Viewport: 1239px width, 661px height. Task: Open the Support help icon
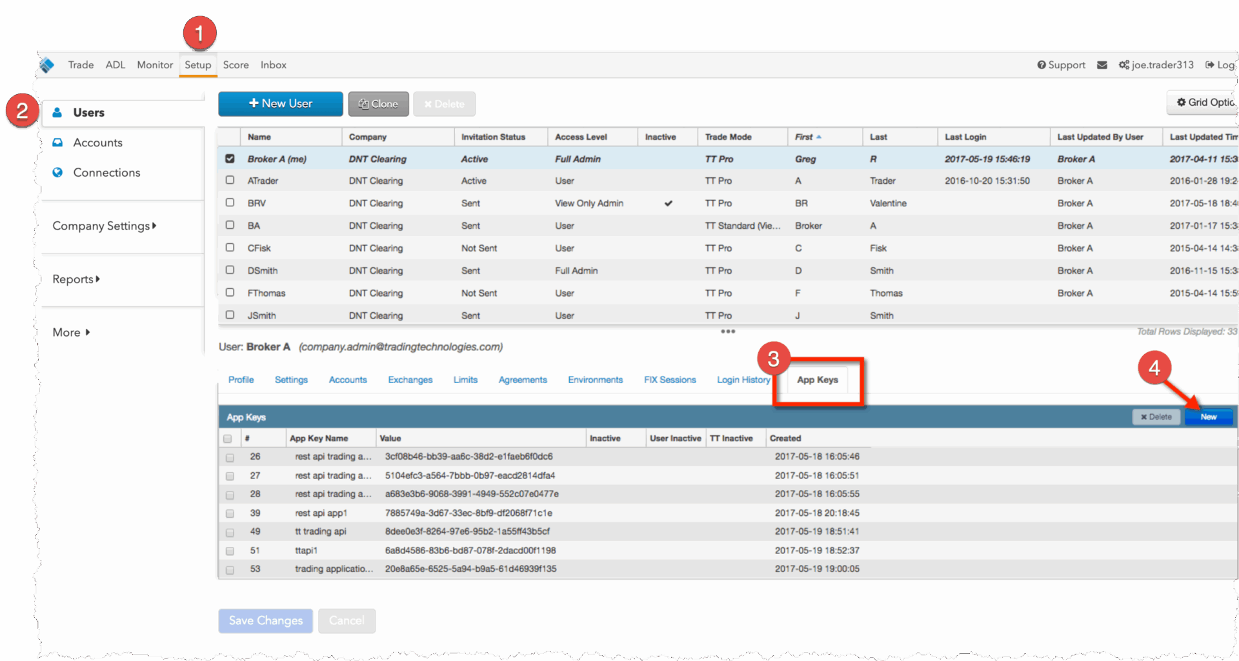1042,65
